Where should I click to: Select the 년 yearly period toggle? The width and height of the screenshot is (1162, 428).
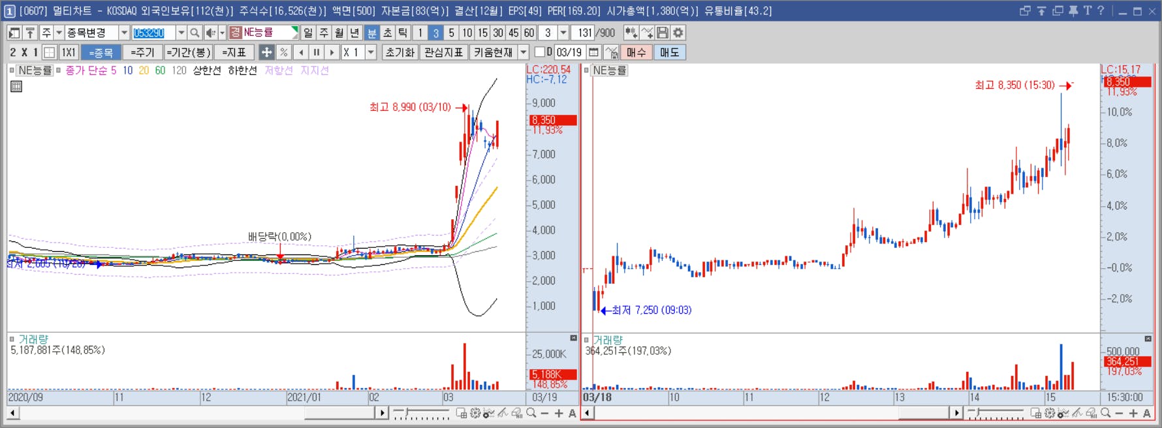(x=355, y=33)
